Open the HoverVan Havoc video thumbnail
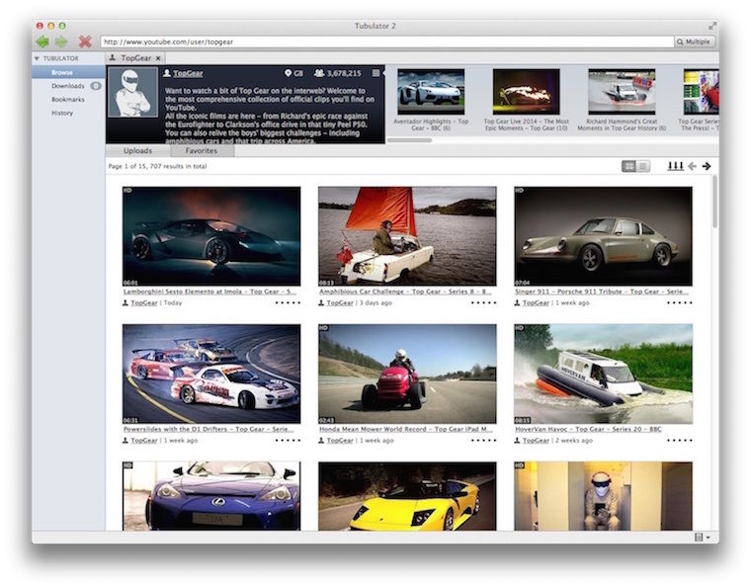Image resolution: width=751 pixels, height=588 pixels. tap(603, 374)
